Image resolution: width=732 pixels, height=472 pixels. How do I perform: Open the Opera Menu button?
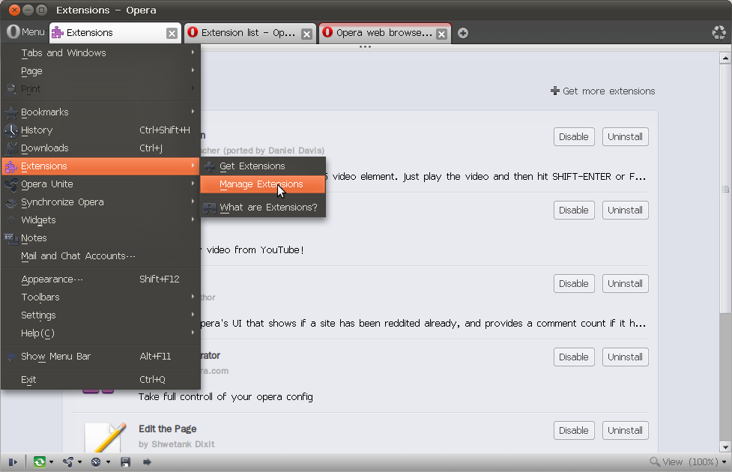[25, 32]
